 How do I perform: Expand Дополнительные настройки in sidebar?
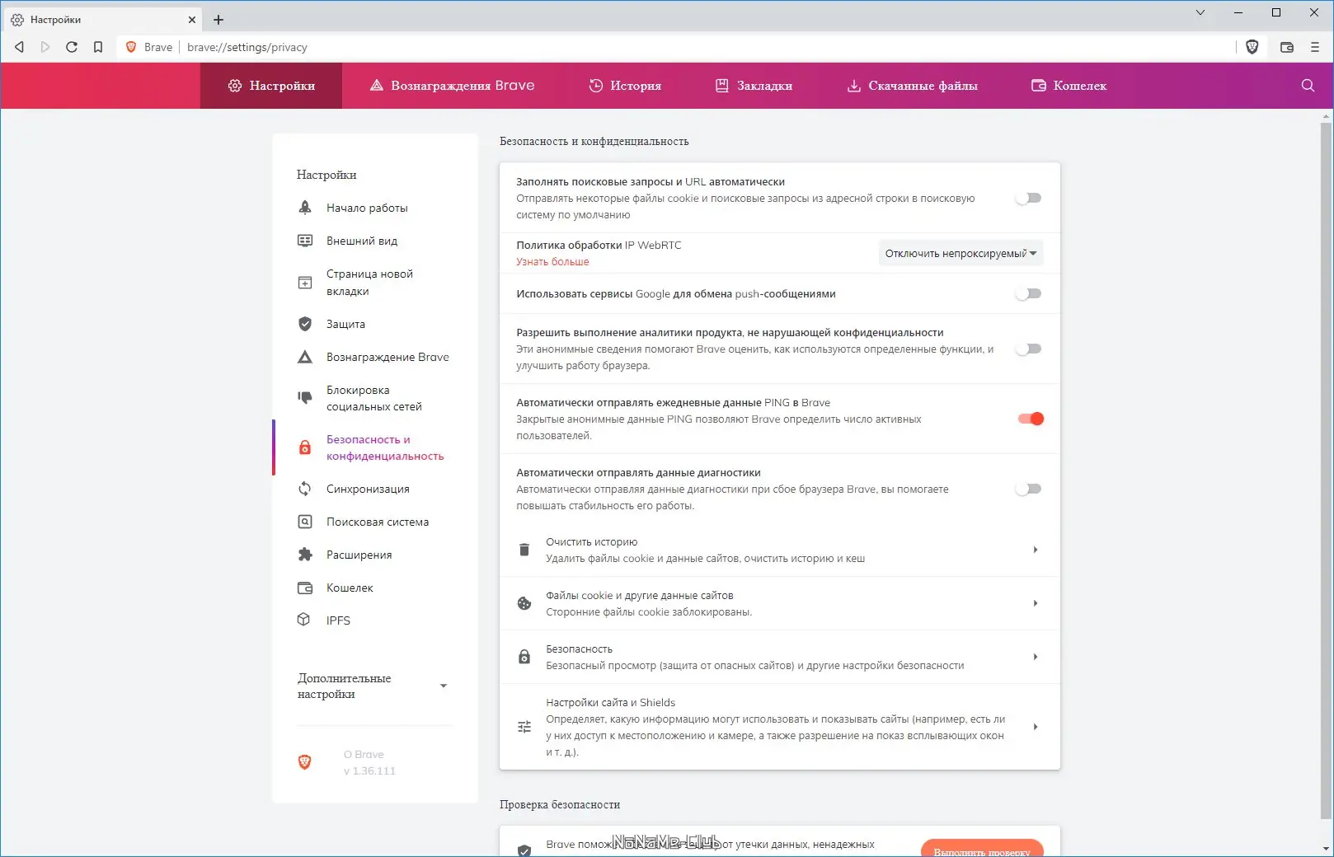[x=373, y=686]
